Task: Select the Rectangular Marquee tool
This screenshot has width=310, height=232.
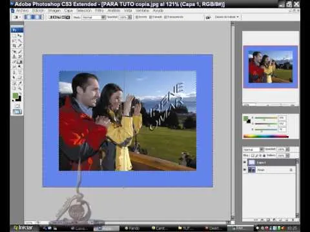Action: click(x=14, y=35)
